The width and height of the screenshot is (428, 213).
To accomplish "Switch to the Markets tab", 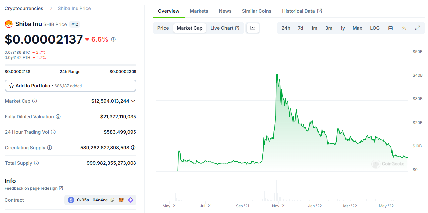I will pyautogui.click(x=199, y=11).
